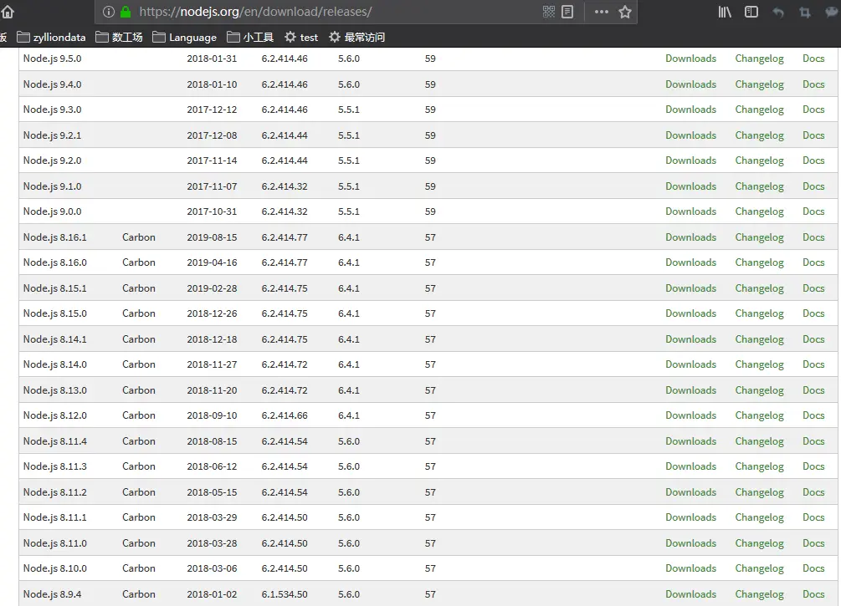
Task: Click the undo arrow toolbar icon
Action: coord(778,13)
